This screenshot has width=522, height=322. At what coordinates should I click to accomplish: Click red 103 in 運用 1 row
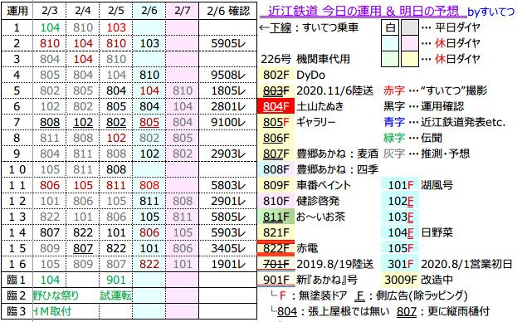(x=116, y=27)
